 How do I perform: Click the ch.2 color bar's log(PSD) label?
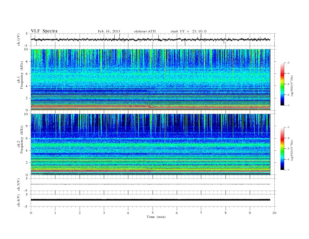(x=292, y=150)
